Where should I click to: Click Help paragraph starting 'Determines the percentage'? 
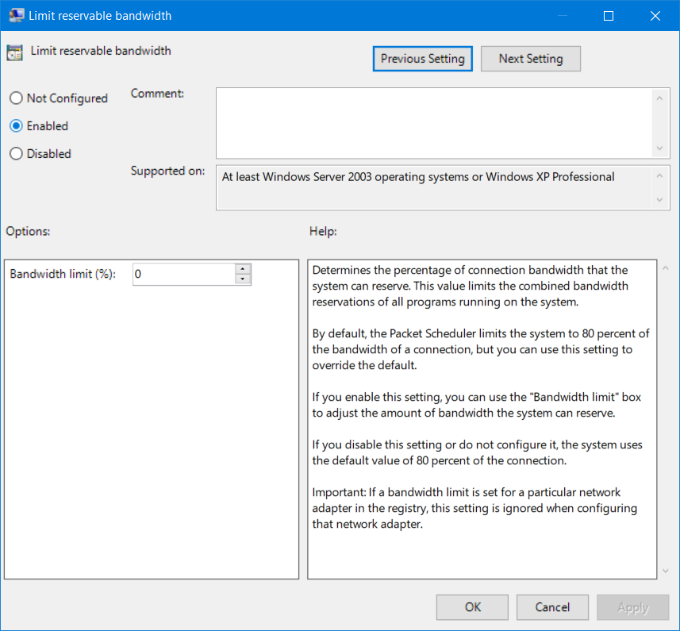[470, 287]
